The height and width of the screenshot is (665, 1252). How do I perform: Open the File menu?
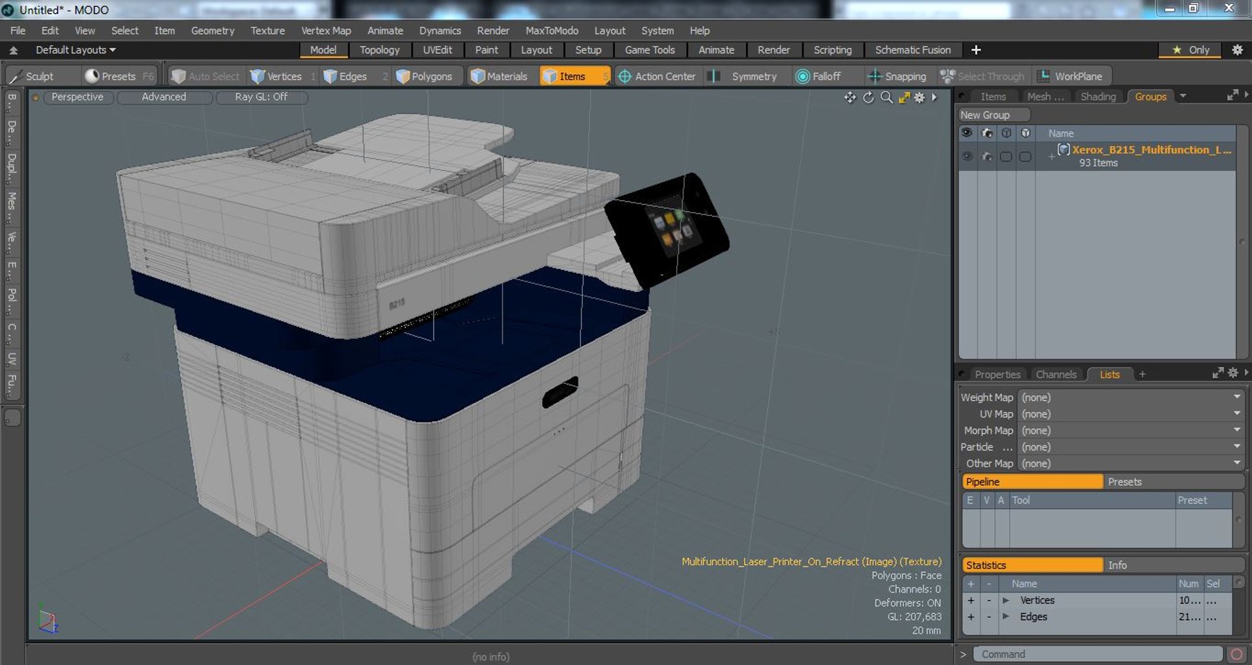tap(18, 31)
